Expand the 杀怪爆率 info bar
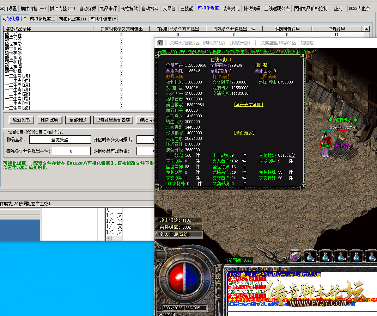 pyautogui.click(x=178, y=227)
